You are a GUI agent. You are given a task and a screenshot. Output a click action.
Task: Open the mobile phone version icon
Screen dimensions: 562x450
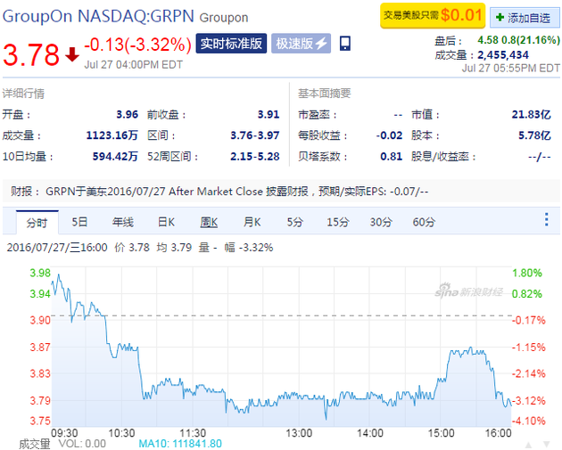[x=345, y=44]
